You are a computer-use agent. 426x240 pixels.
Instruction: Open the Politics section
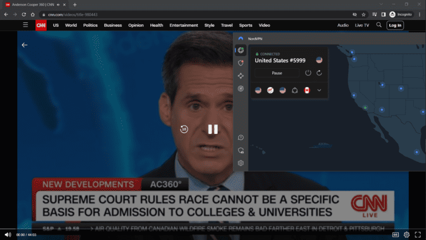pyautogui.click(x=90, y=26)
